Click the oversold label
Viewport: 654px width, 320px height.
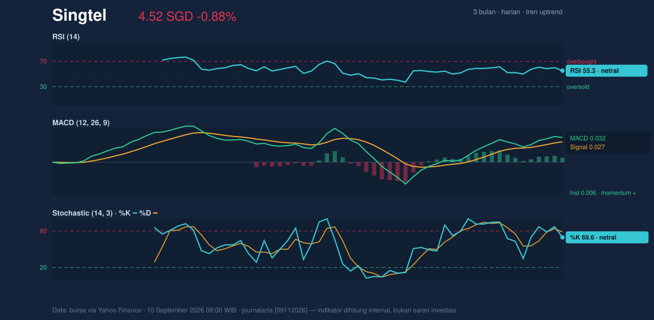(578, 87)
